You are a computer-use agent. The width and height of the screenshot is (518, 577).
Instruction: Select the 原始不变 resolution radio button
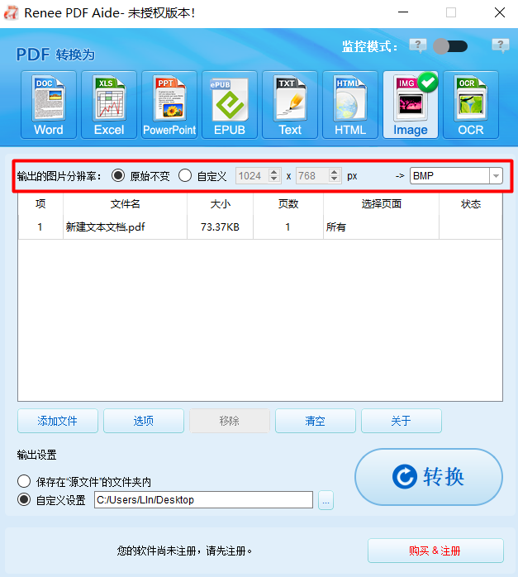(118, 175)
